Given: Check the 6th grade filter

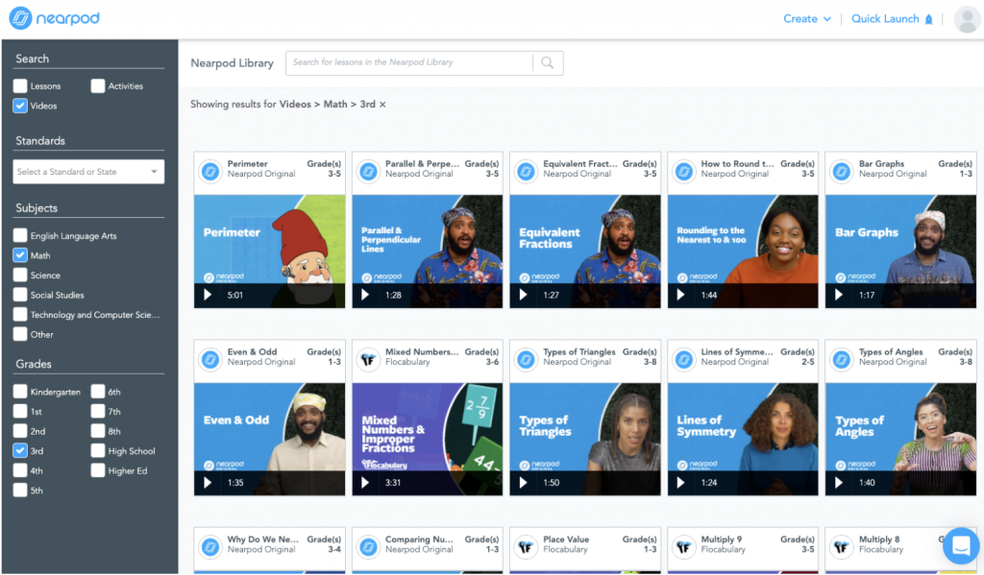Looking at the screenshot, I should 98,392.
